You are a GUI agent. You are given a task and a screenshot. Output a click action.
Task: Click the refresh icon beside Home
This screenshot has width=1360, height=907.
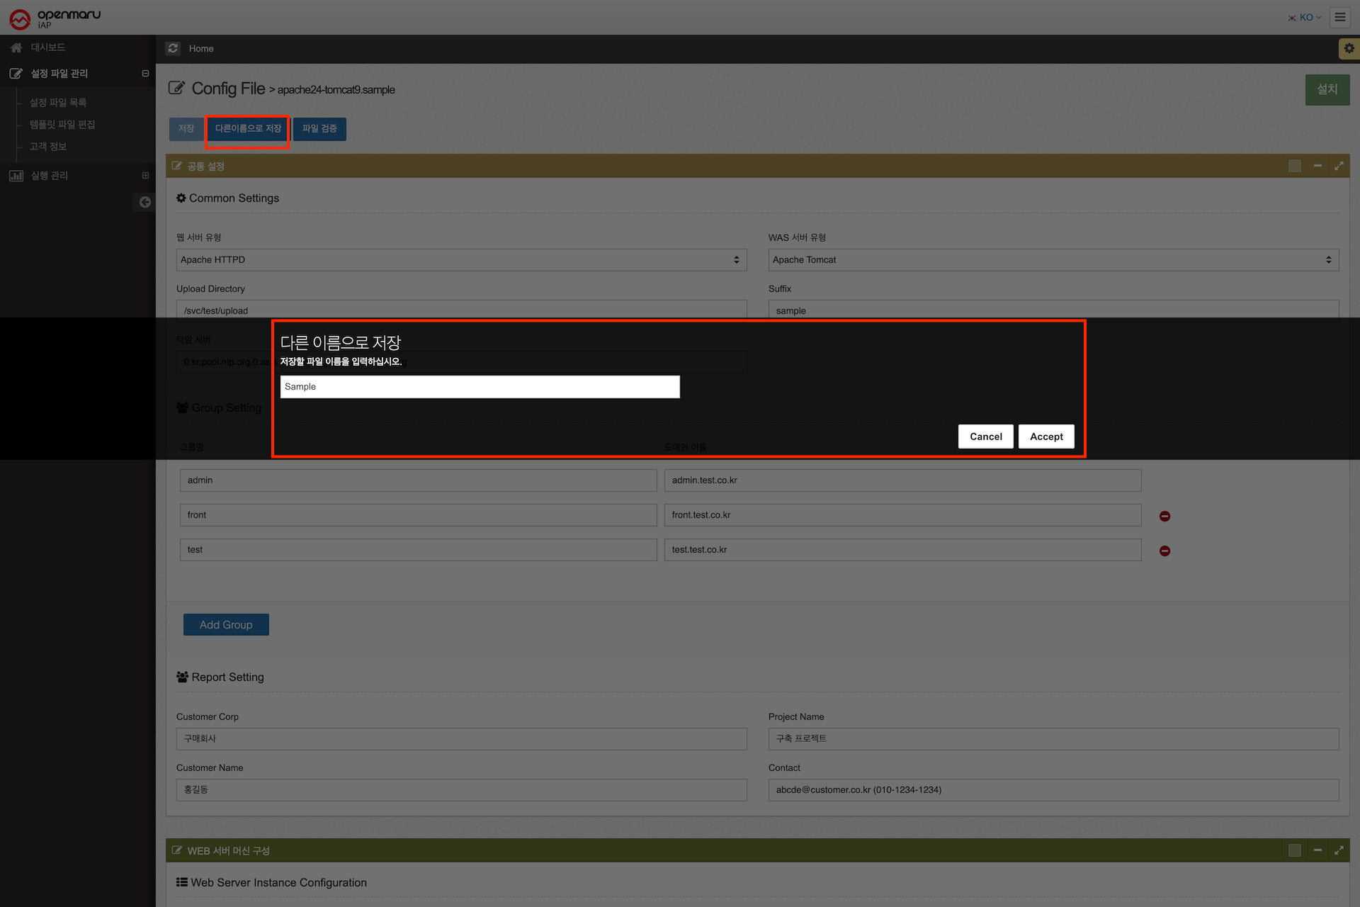coord(173,48)
